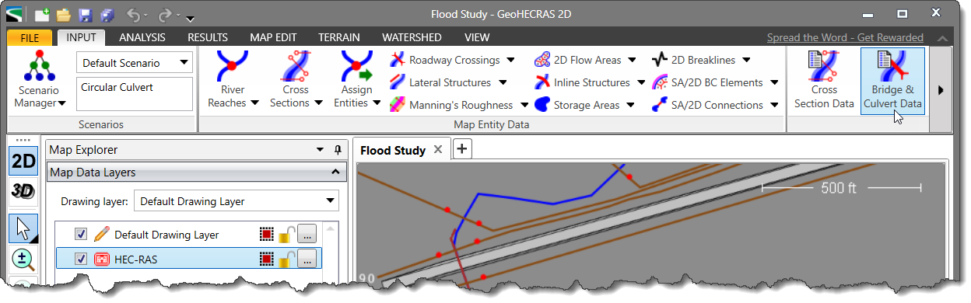Toggle selectability icon for Default Drawing Layer

pos(267,234)
